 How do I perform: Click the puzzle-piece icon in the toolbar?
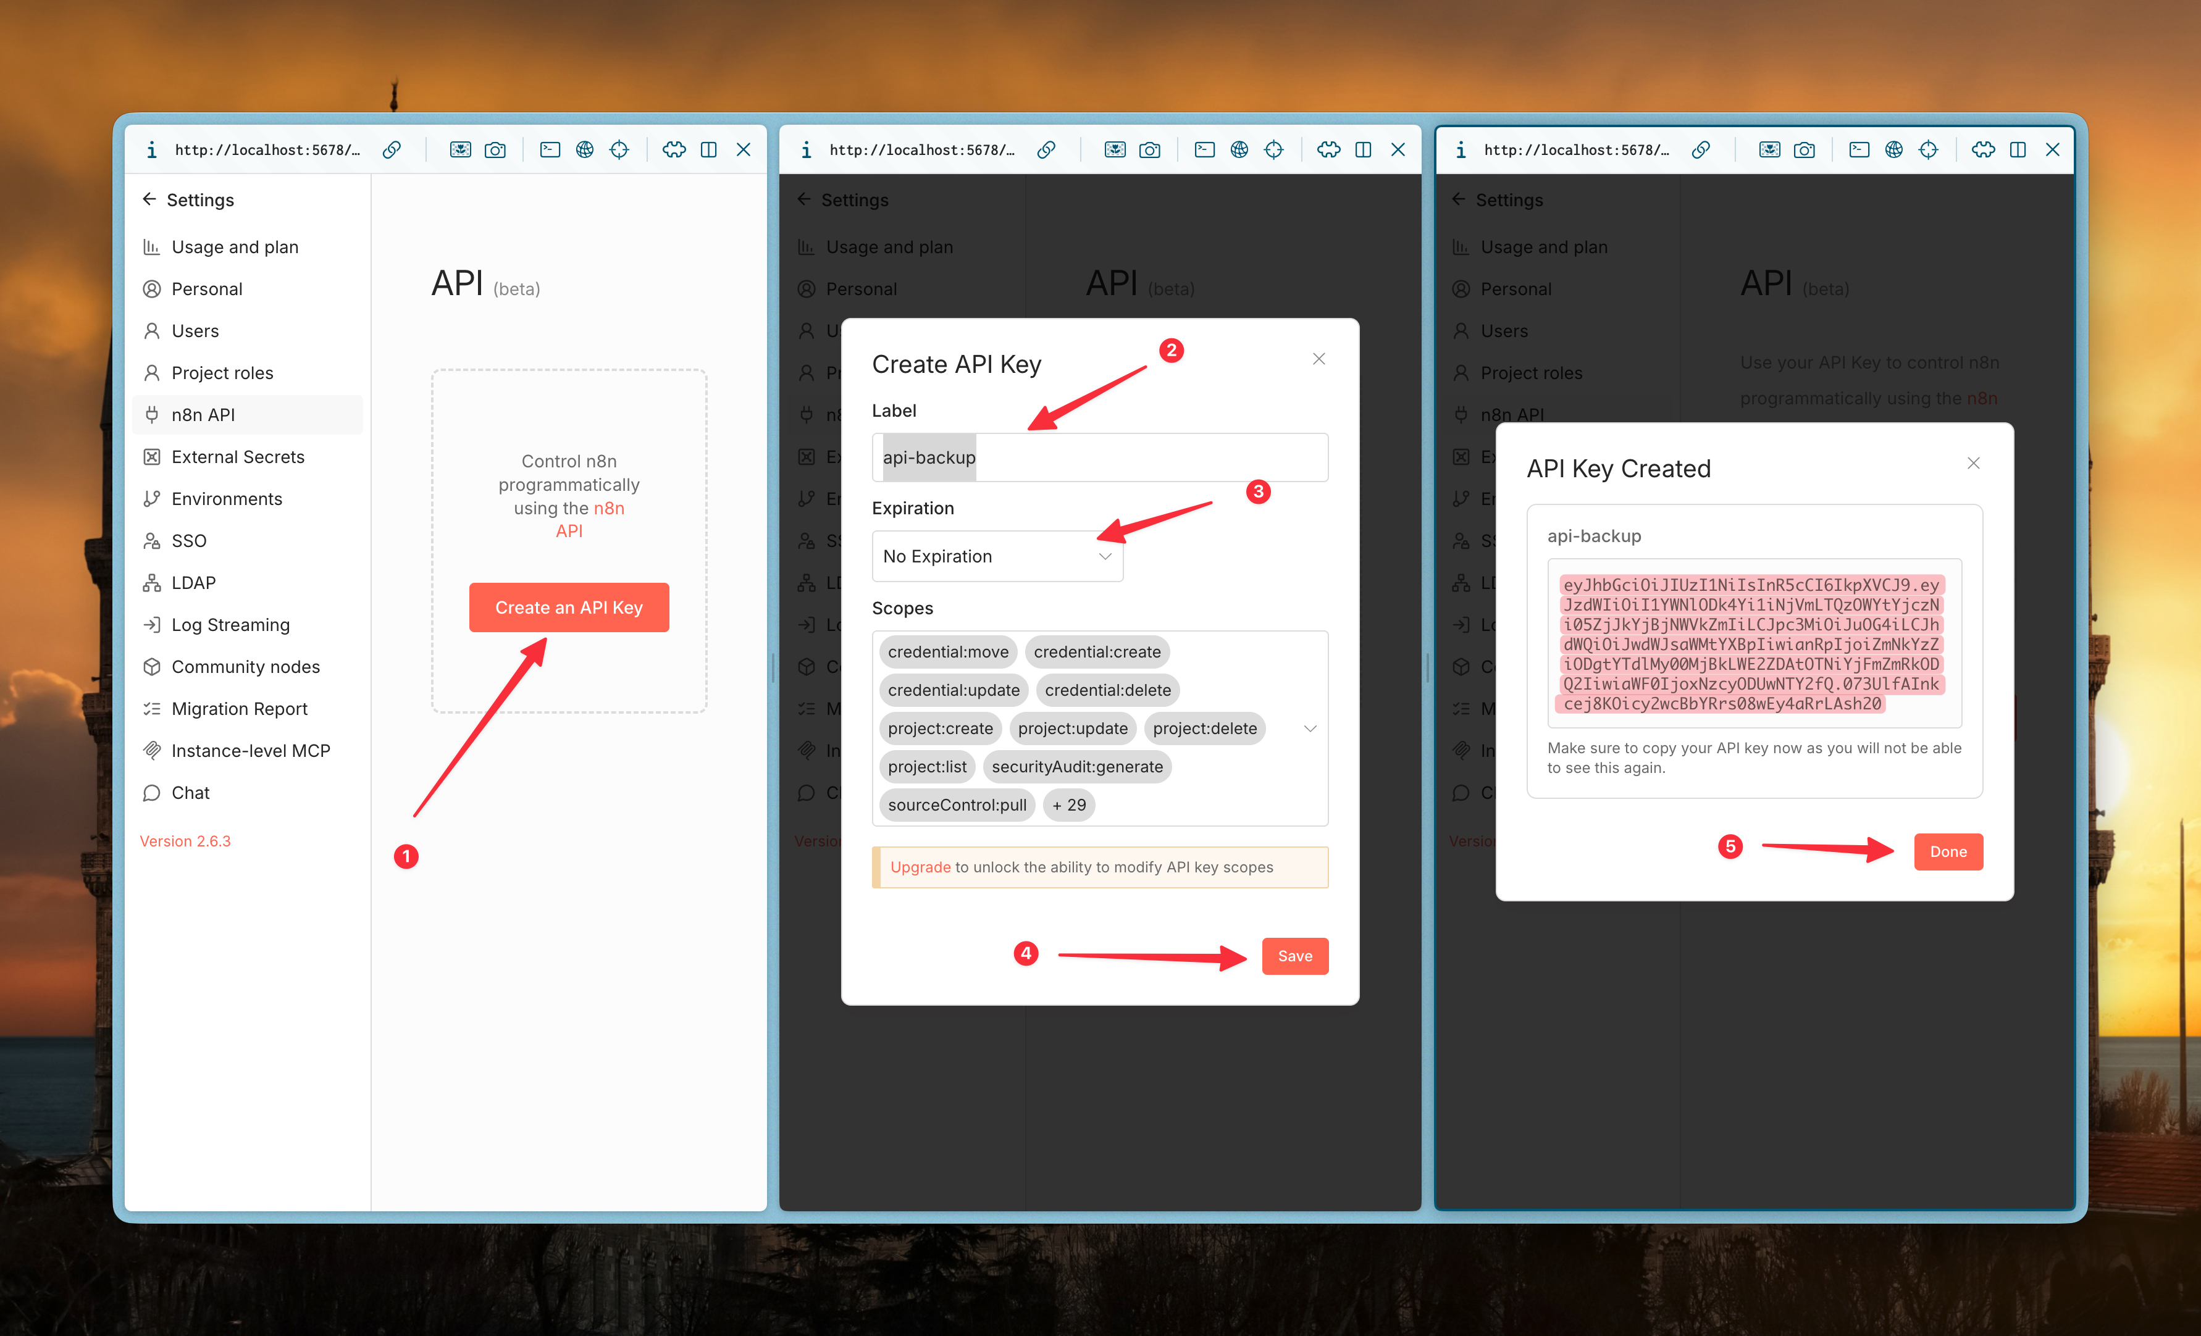(x=674, y=149)
